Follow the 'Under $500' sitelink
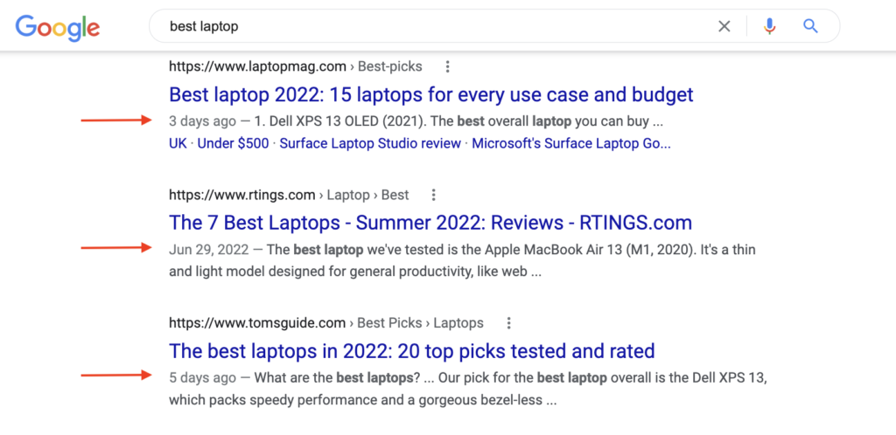The width and height of the screenshot is (896, 435). coord(233,143)
